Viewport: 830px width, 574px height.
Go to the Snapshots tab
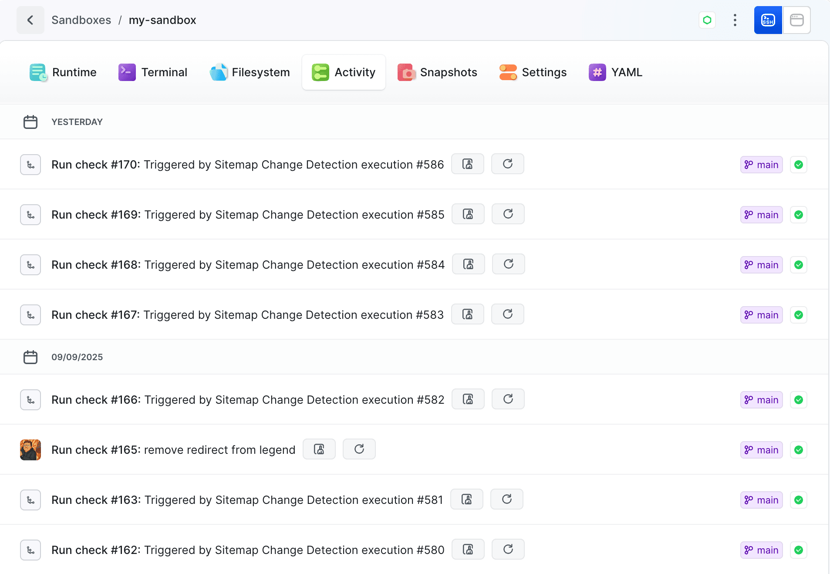pos(437,72)
